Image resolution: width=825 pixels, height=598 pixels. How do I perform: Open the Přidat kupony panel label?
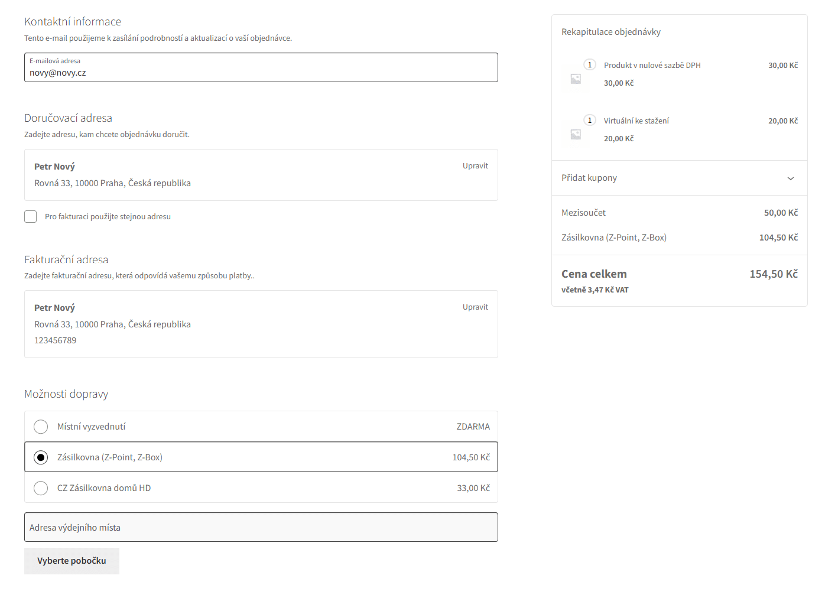click(x=589, y=178)
